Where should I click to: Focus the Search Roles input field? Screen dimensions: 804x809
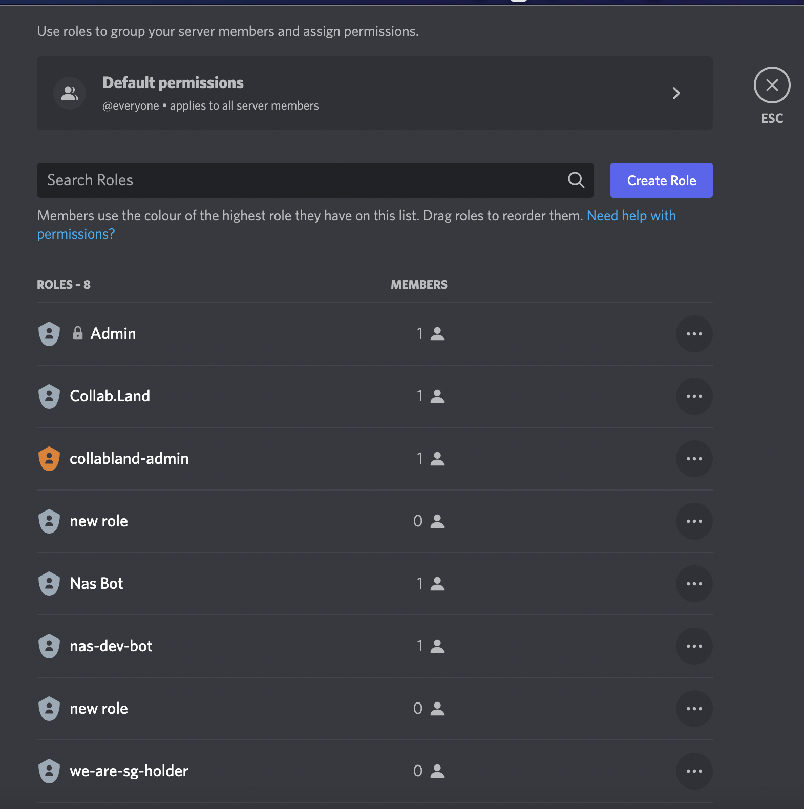(x=315, y=180)
